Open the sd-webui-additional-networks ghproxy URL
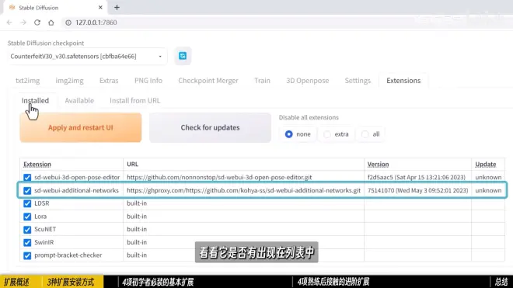This screenshot has width=513, height=288. click(x=243, y=190)
